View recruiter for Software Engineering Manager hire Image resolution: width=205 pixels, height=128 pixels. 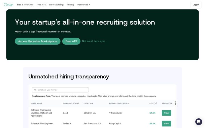pos(167,113)
